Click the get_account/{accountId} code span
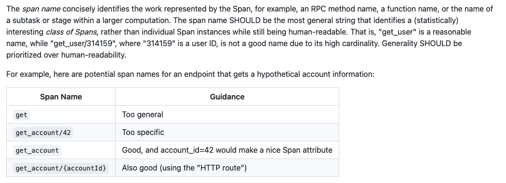This screenshot has width=506, height=183. coord(61,168)
